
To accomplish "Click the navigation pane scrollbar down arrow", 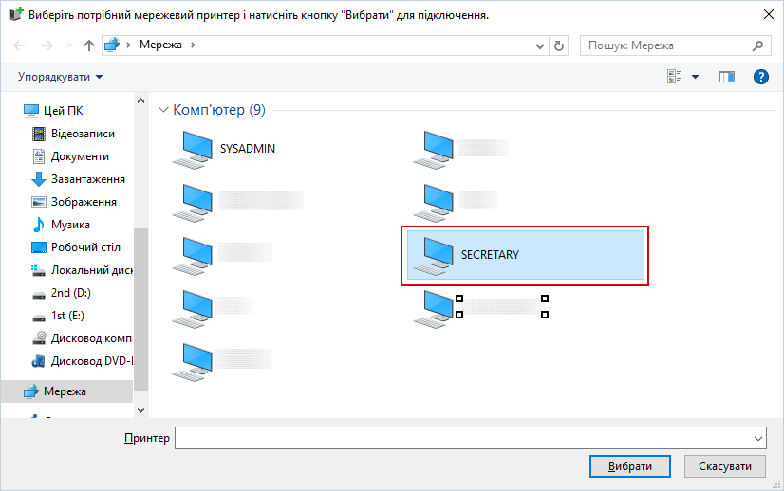I will pyautogui.click(x=141, y=409).
